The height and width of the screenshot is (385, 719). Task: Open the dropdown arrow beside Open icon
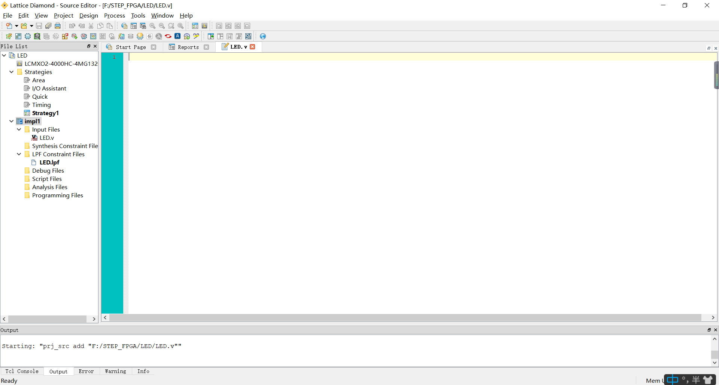pyautogui.click(x=31, y=26)
